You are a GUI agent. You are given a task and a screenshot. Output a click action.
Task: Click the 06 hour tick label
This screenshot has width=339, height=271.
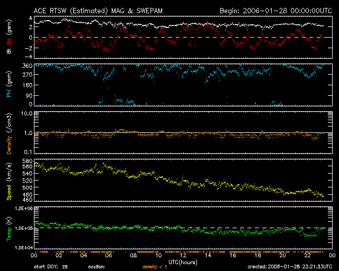(109, 255)
